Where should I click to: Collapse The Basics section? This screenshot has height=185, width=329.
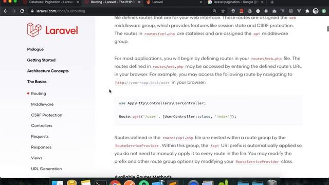tap(36, 82)
